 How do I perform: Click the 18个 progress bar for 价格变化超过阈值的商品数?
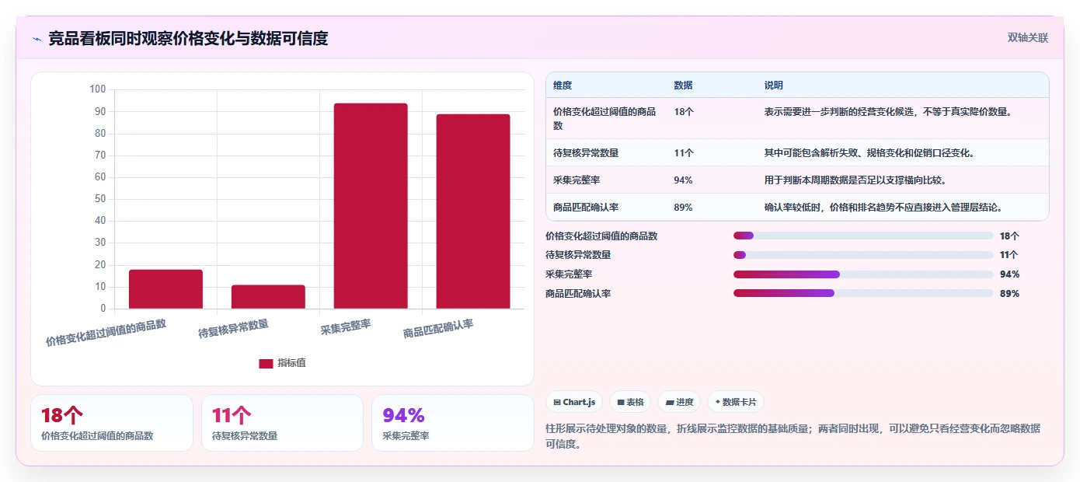(x=863, y=236)
